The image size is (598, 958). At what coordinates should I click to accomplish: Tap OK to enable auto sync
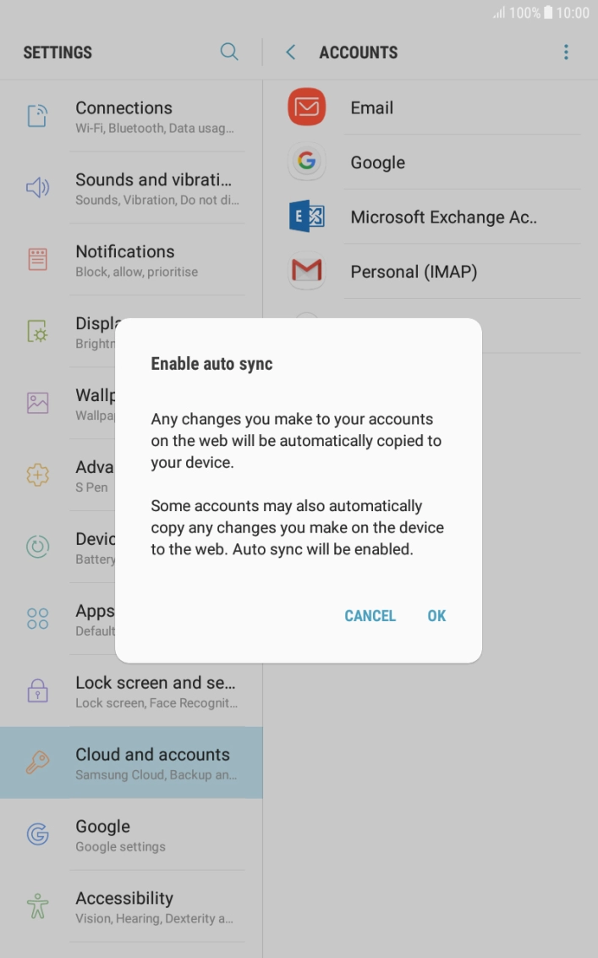click(x=436, y=616)
